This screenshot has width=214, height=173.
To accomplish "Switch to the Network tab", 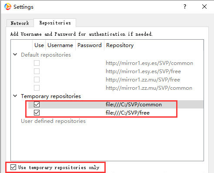I will tap(20, 23).
